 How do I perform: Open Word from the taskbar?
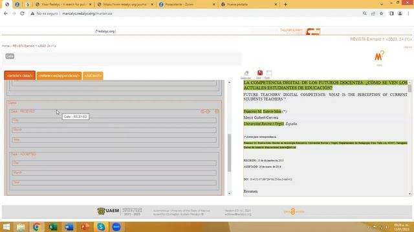point(69,227)
